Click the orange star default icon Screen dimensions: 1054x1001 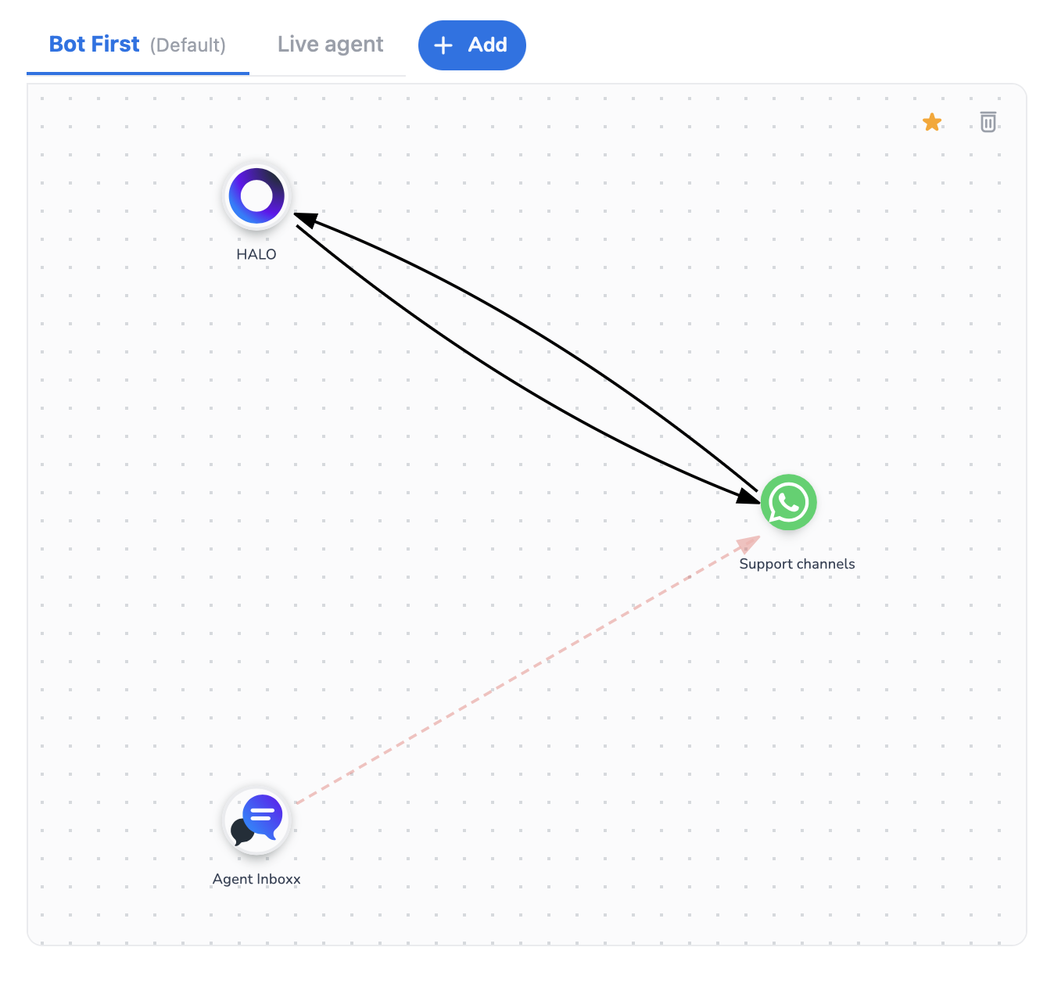(x=932, y=122)
